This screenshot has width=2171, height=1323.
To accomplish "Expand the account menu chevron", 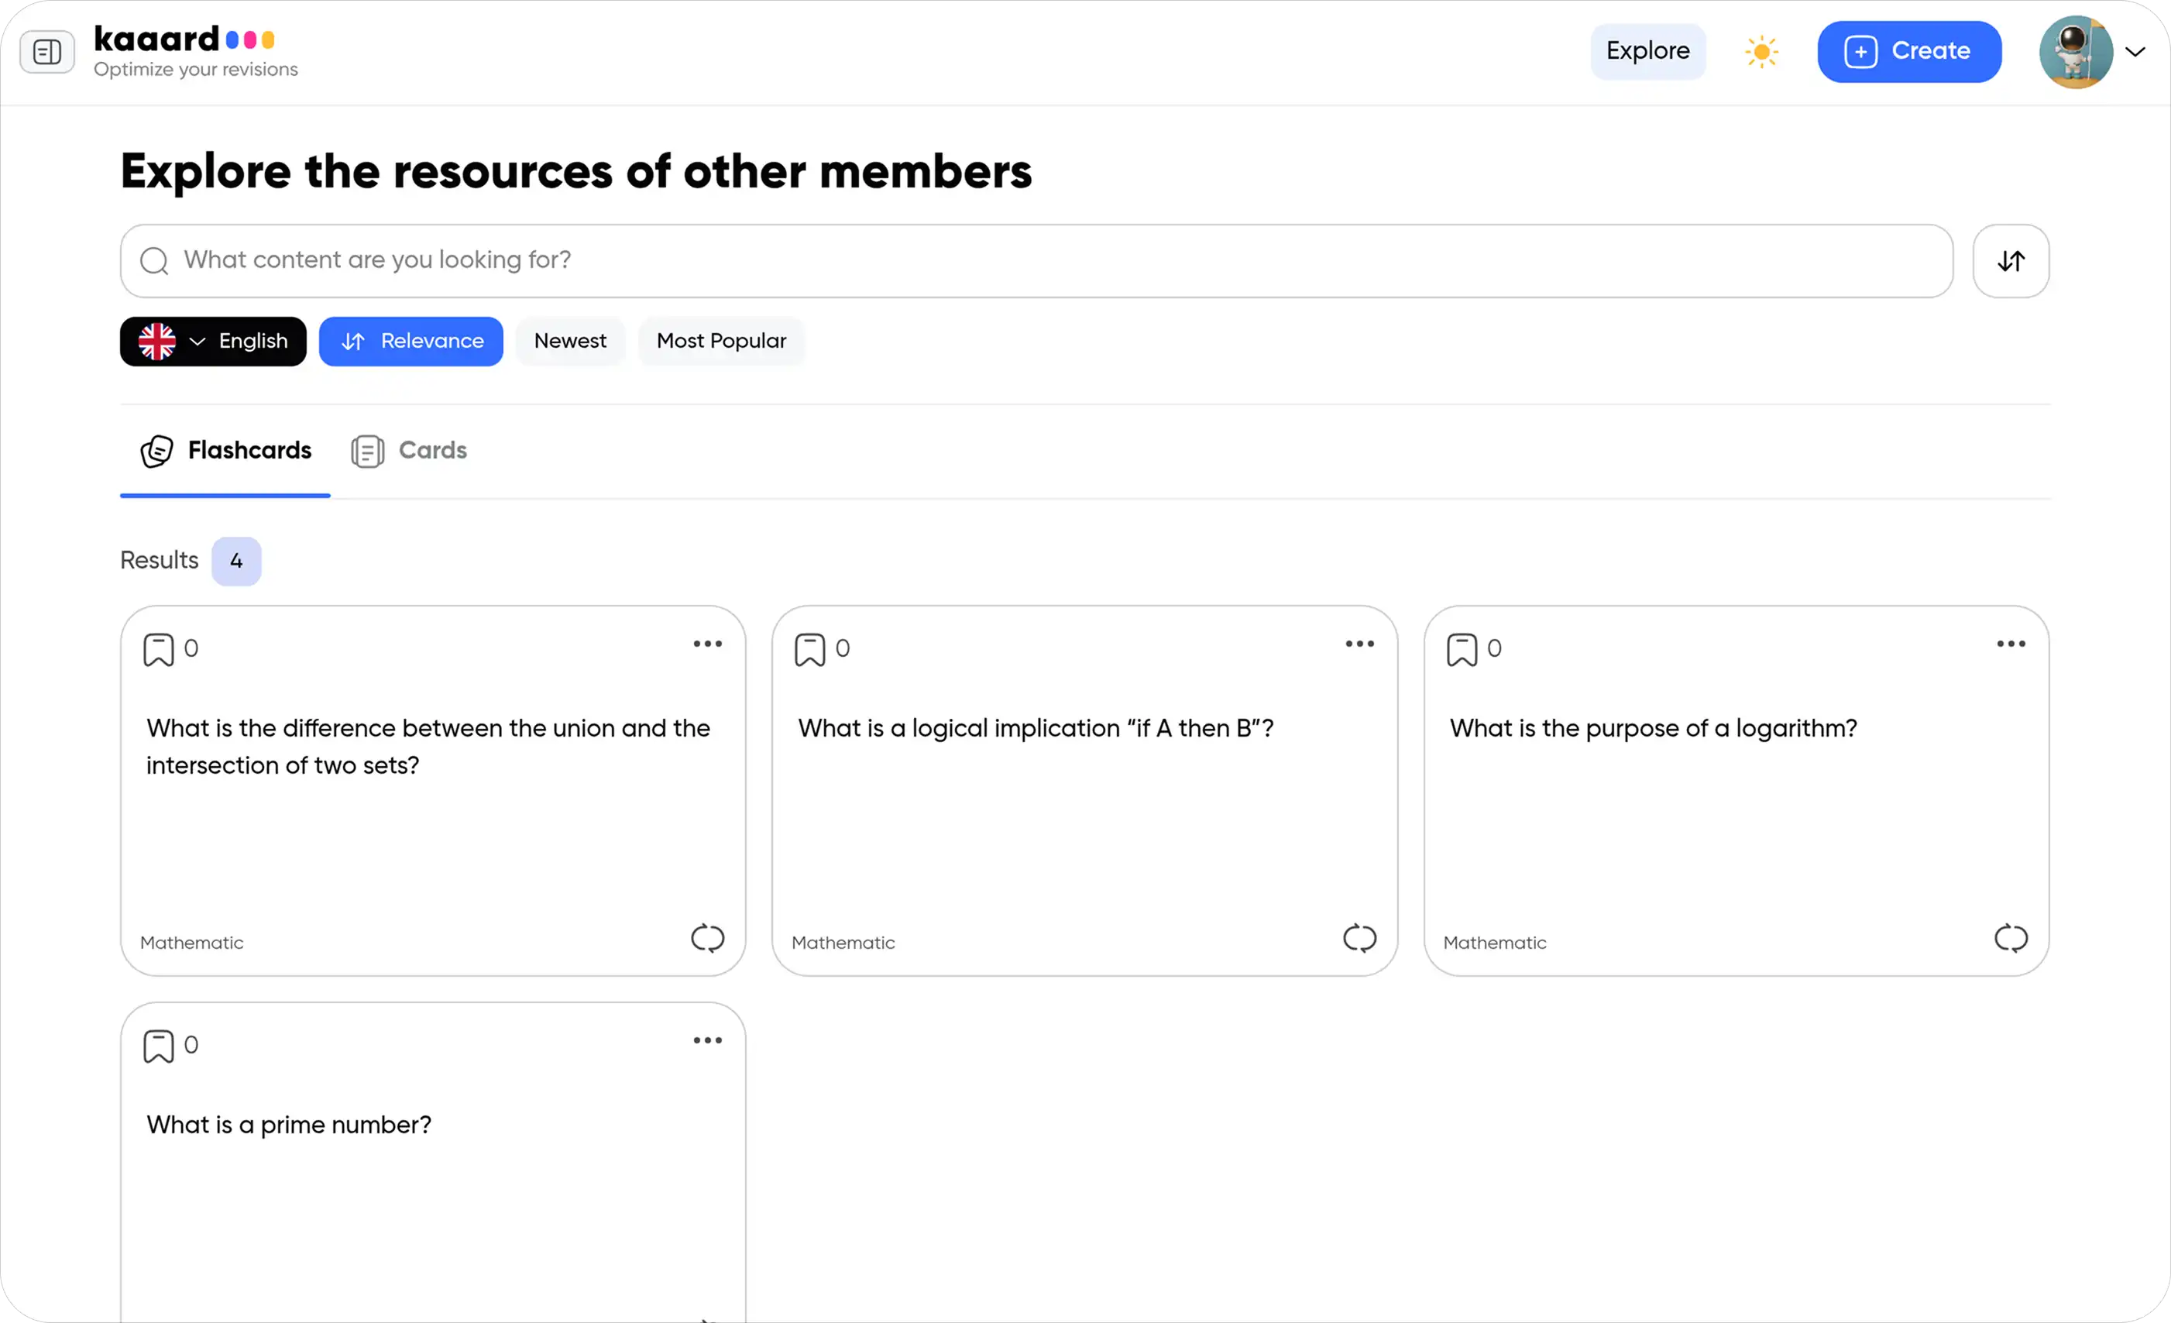I will [x=2135, y=52].
